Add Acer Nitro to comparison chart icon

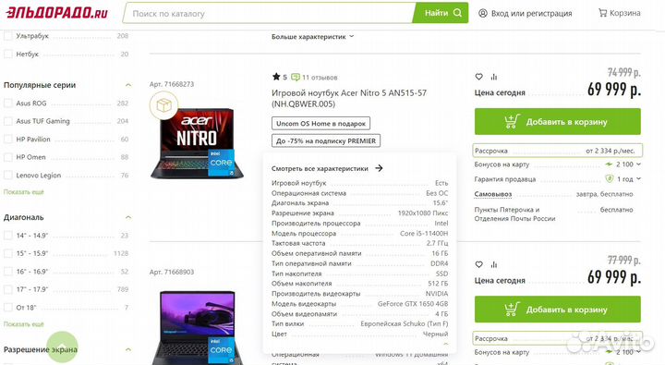[493, 77]
